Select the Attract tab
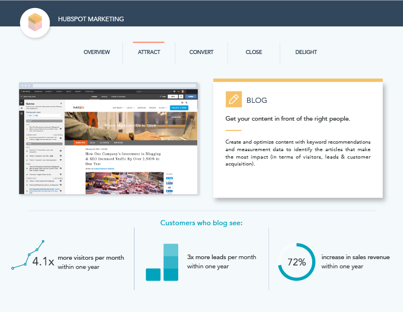Viewport: 403px width, 312px height. click(149, 52)
